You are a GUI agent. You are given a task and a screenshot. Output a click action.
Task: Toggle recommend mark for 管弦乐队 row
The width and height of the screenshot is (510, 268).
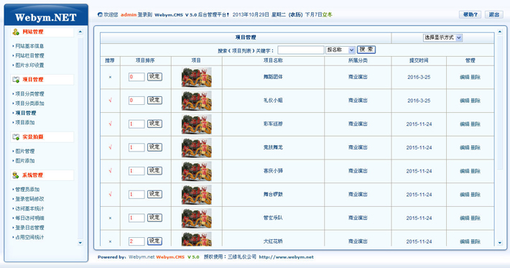(111, 218)
